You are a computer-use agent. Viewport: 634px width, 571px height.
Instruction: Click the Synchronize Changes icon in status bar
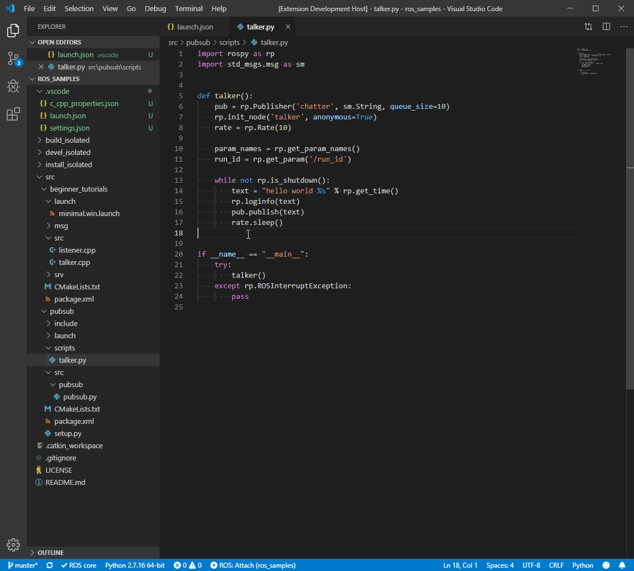pos(49,565)
